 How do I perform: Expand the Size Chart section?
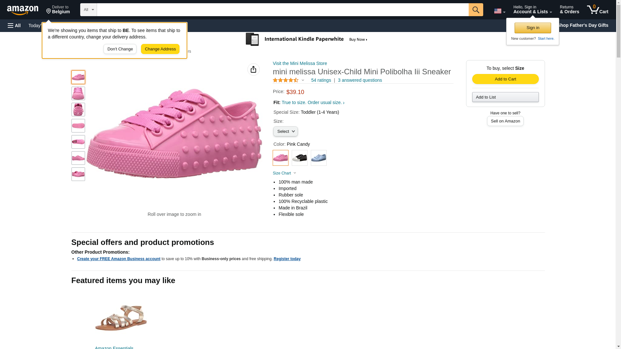click(284, 173)
